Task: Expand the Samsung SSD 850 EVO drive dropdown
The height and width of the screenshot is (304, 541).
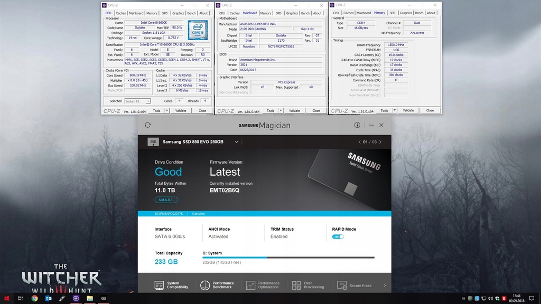Action: tap(237, 141)
